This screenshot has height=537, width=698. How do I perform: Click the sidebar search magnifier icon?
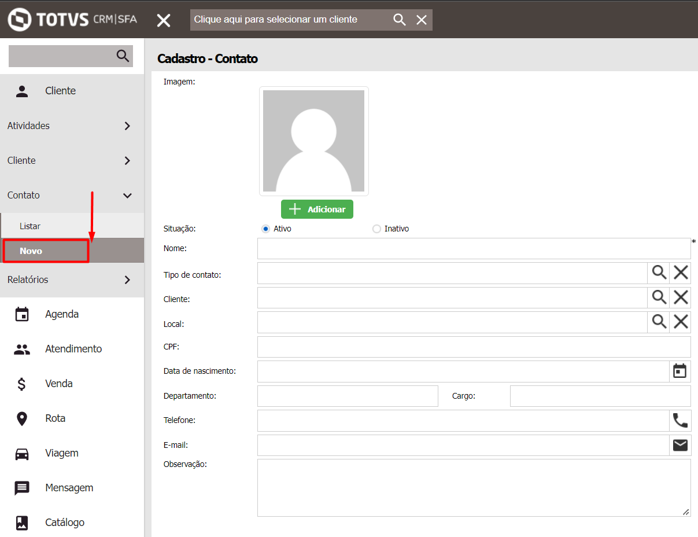123,56
